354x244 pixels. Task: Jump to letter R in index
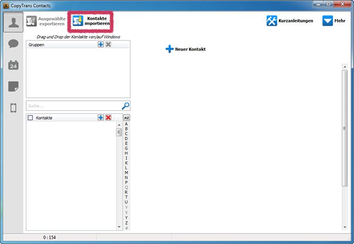126,192
